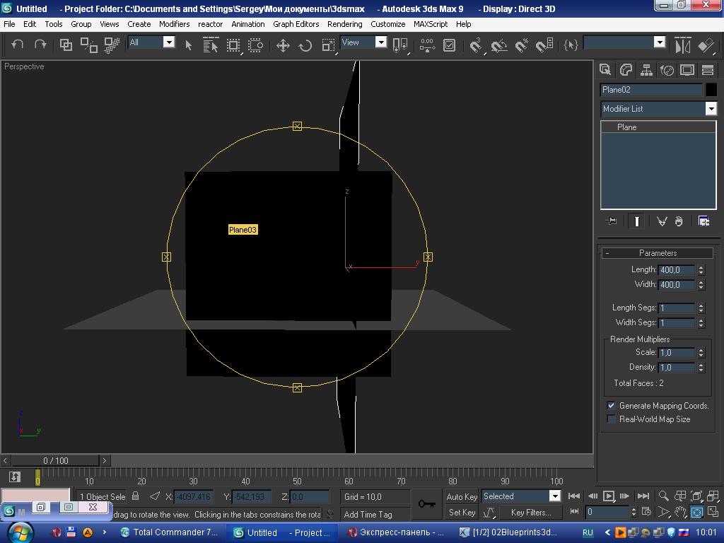Toggle the Auto Key animation mode
724x543 pixels.
[x=462, y=496]
